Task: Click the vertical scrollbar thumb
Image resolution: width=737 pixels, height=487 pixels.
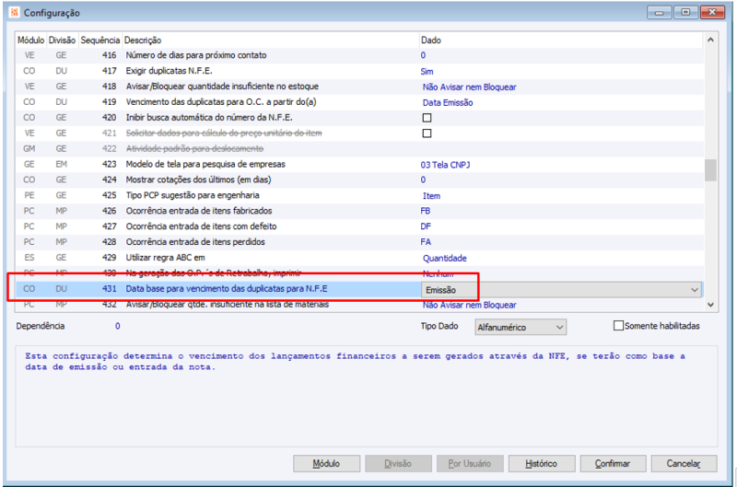Action: (710, 170)
